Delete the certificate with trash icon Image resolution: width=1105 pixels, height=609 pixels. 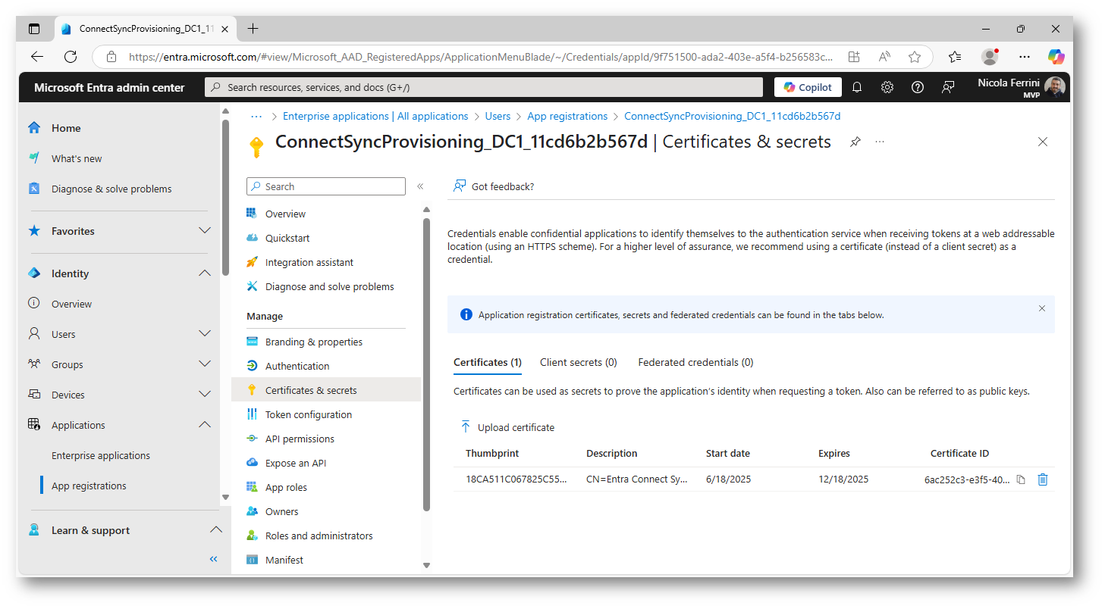[1043, 479]
